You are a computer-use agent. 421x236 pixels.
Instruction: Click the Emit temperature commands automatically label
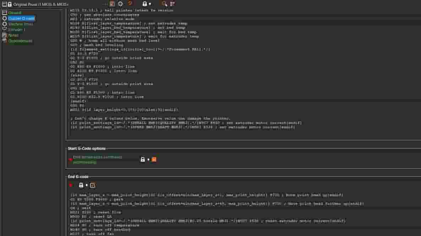click(98, 160)
